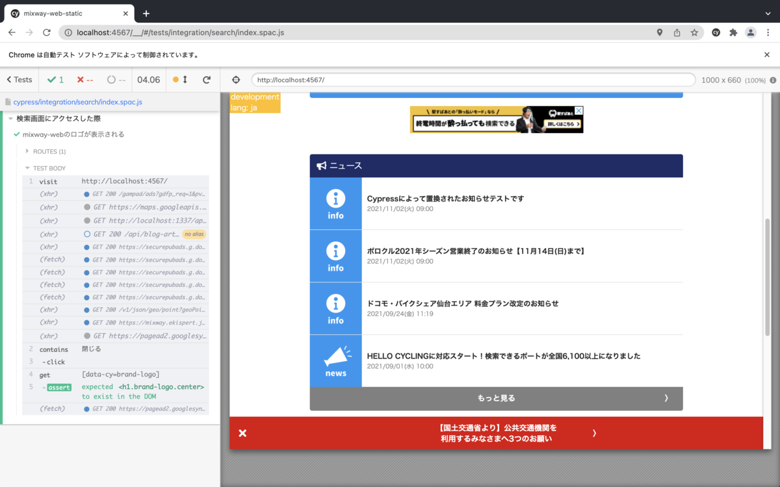Expand ROUTES (1) section
This screenshot has height=487, width=780.
click(x=49, y=151)
